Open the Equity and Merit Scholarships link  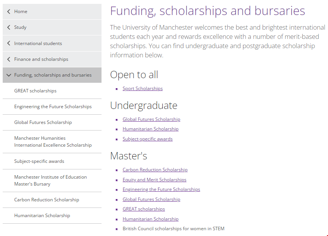pos(155,180)
